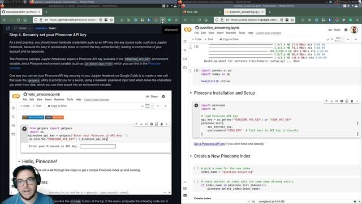Image resolution: width=362 pixels, height=204 pixels.
Task: Open hamburger menu in left browser
Action: [x=176, y=20]
